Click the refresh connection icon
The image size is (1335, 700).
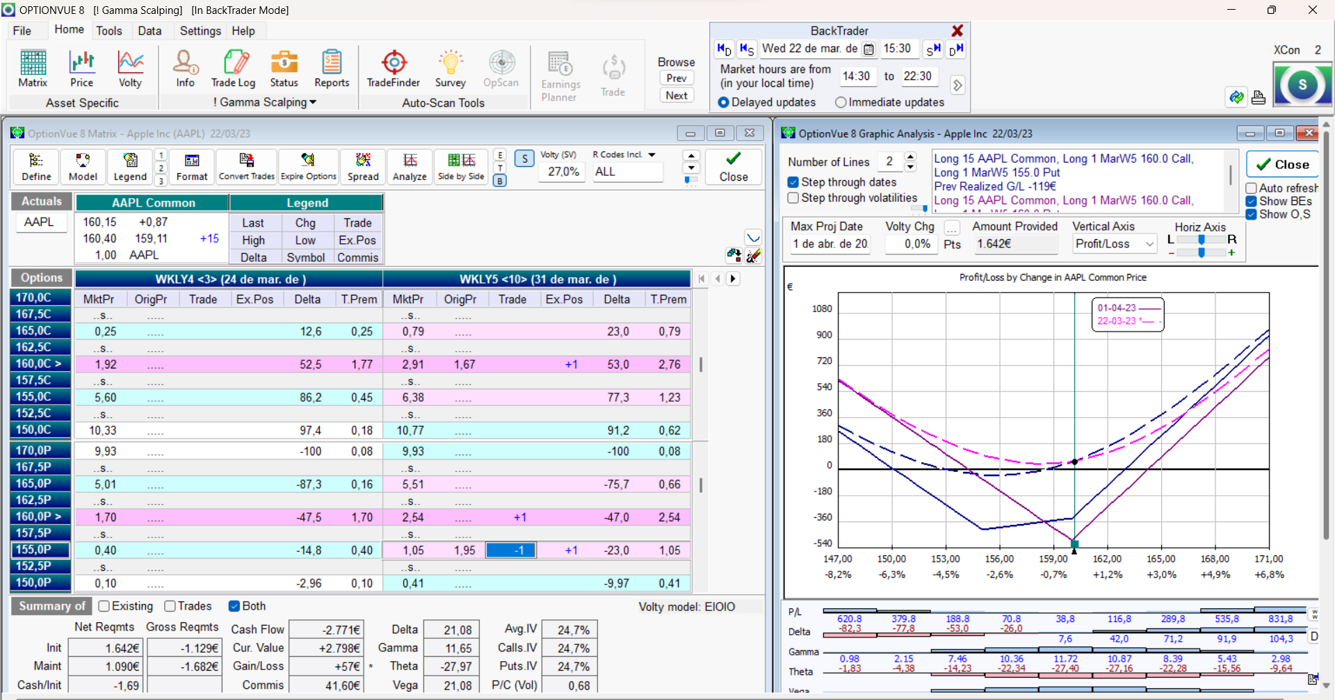tap(1236, 97)
